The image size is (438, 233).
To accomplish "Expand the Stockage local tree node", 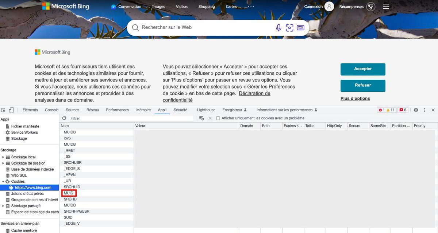I will (3, 157).
